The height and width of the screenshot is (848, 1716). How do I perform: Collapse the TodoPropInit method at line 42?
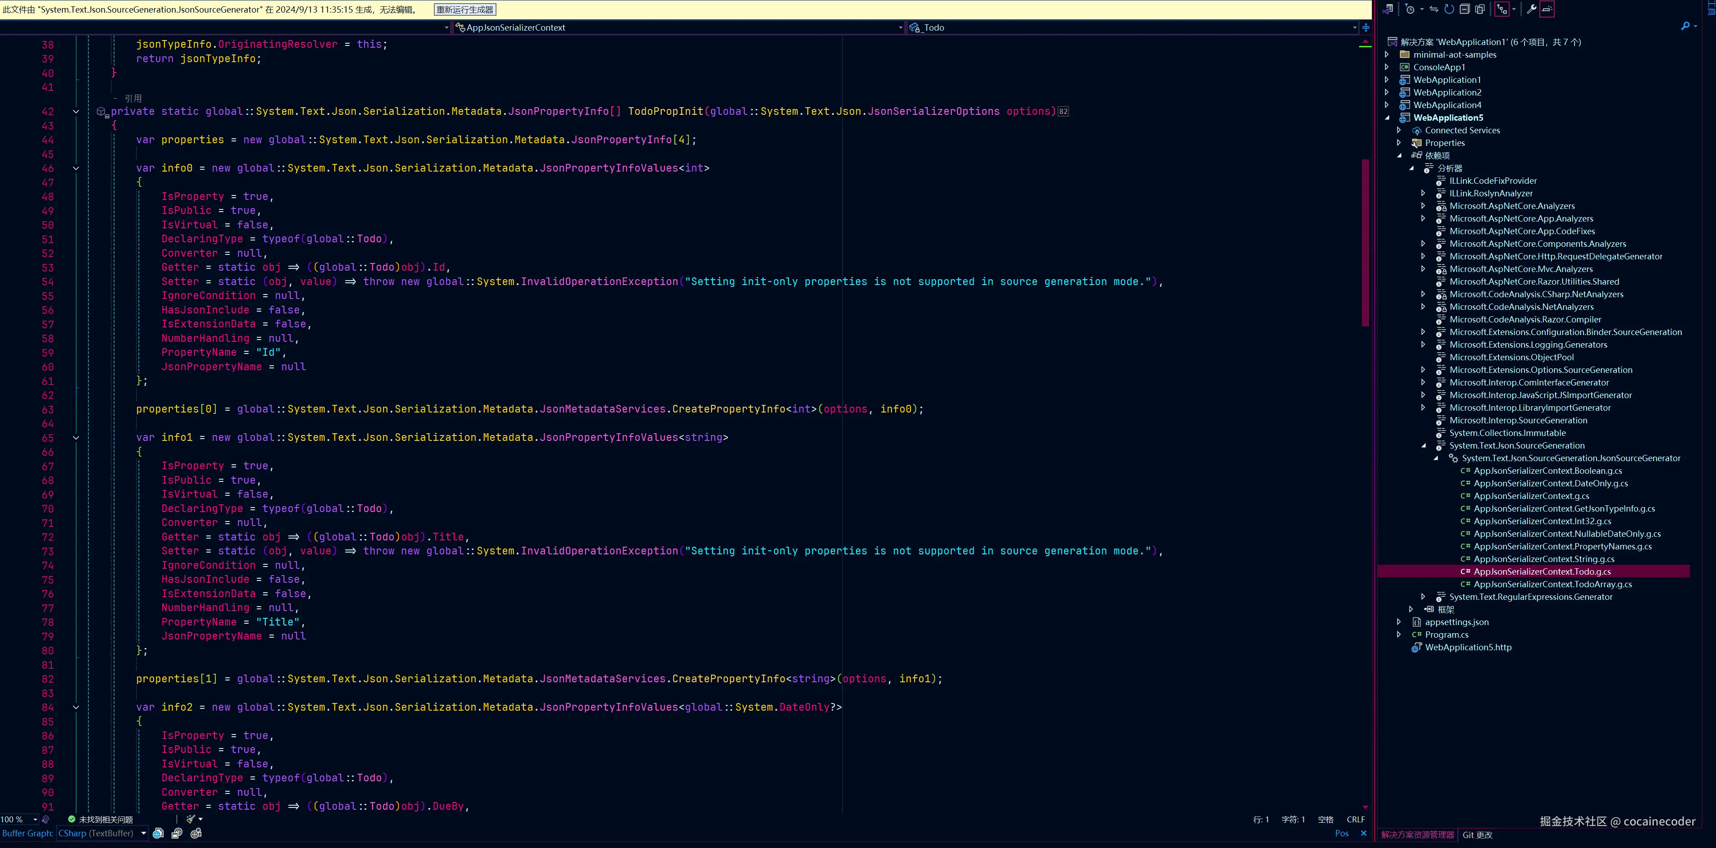(x=76, y=112)
